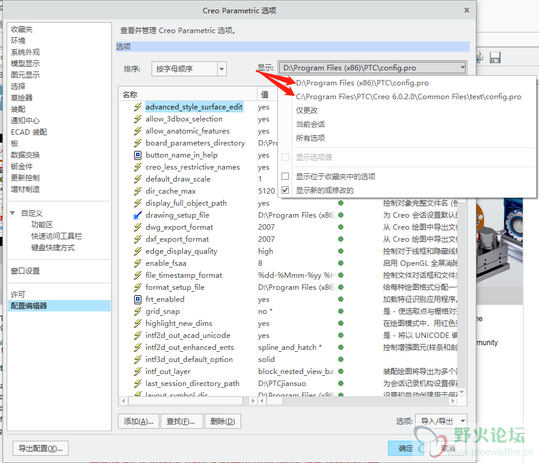Click lightning icon beside display_full_object_path
The width and height of the screenshot is (539, 463).
coord(138,203)
